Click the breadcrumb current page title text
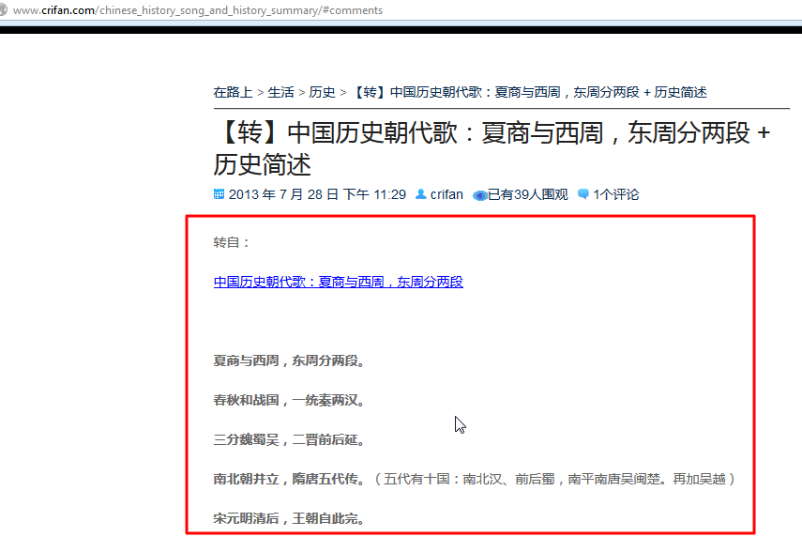 pos(529,92)
